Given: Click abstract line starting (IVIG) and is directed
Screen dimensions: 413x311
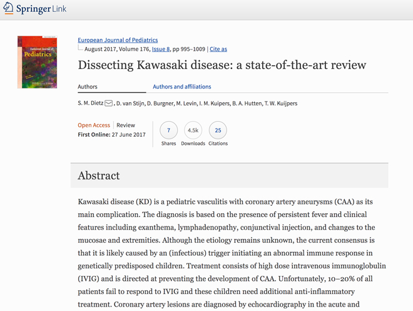Looking at the screenshot, I should [225, 279].
